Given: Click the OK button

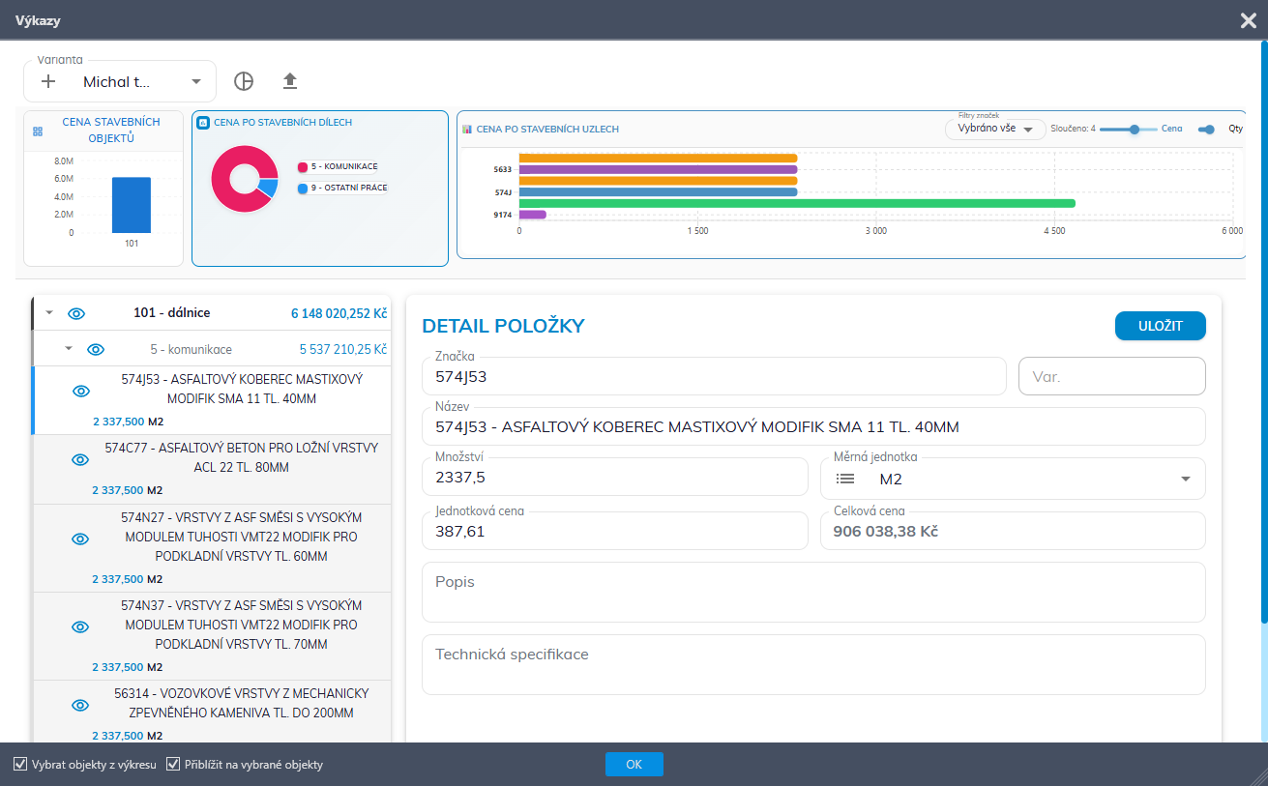Looking at the screenshot, I should click(634, 765).
